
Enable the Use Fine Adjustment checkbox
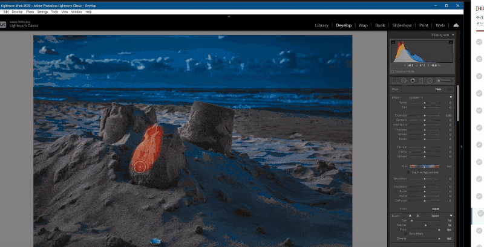408,173
